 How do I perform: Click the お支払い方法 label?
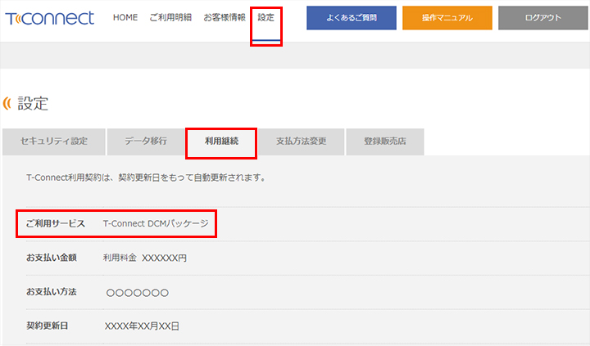coord(52,292)
